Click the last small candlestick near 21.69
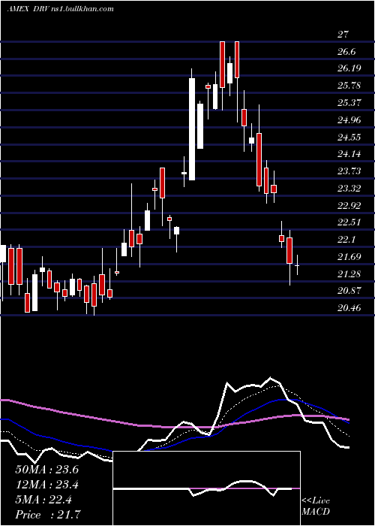The height and width of the screenshot is (526, 375). coord(297,265)
